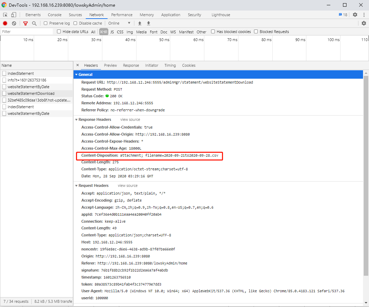Open the Memory panel
Viewport: 369px width, 307px height.
click(147, 15)
